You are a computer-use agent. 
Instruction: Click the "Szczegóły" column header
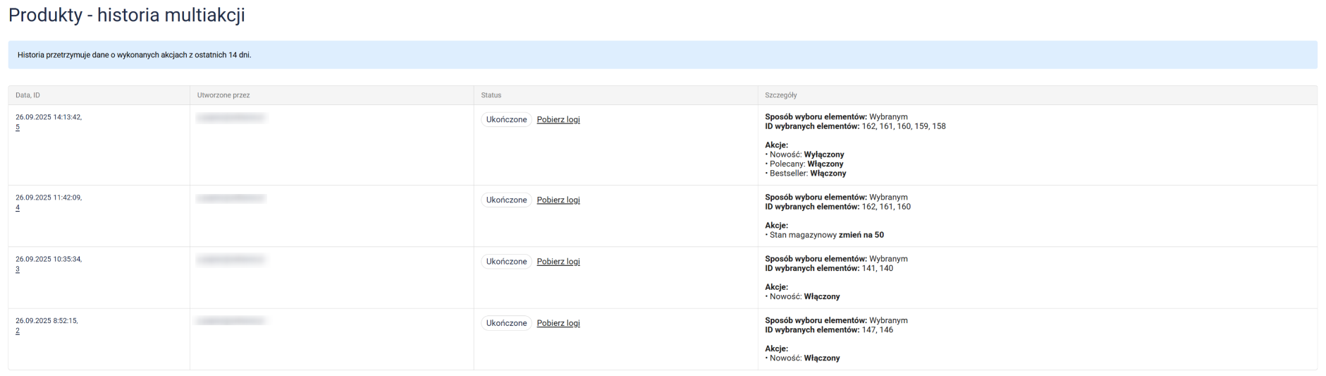pyautogui.click(x=781, y=95)
